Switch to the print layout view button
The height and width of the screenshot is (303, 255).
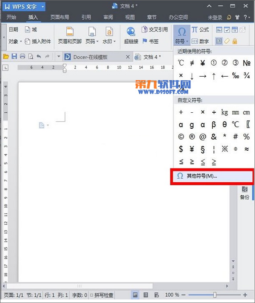point(135,295)
